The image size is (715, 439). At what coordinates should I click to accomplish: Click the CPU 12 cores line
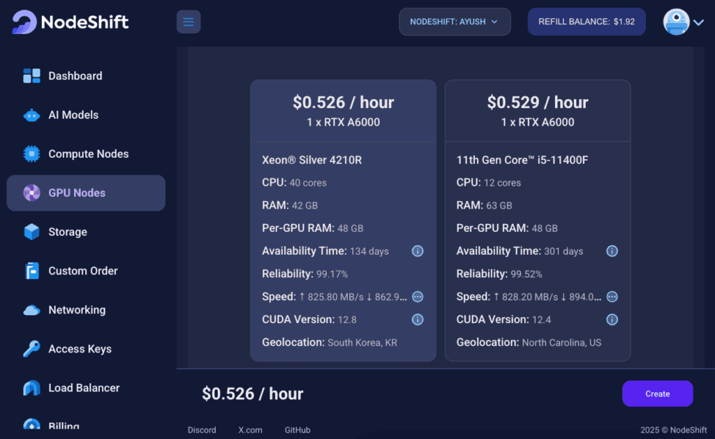(x=488, y=183)
